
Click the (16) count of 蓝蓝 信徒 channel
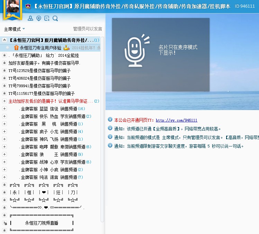coord(81,109)
